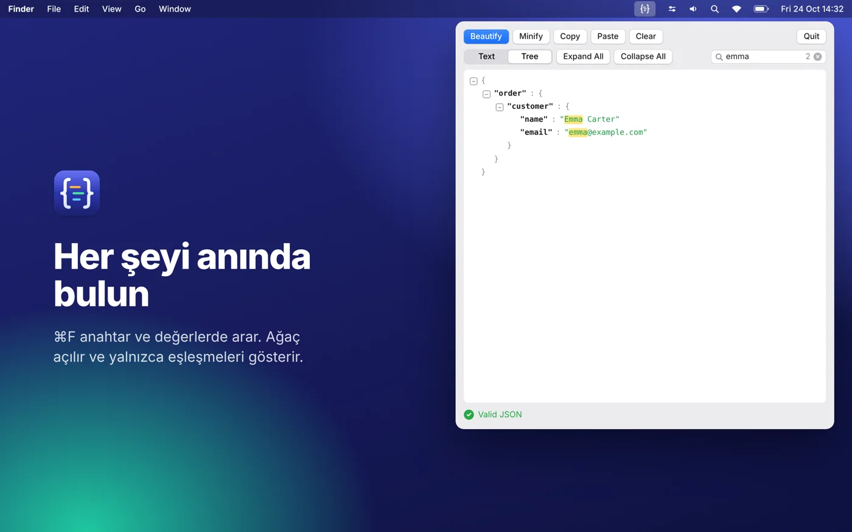Open the Finder menu

click(21, 9)
